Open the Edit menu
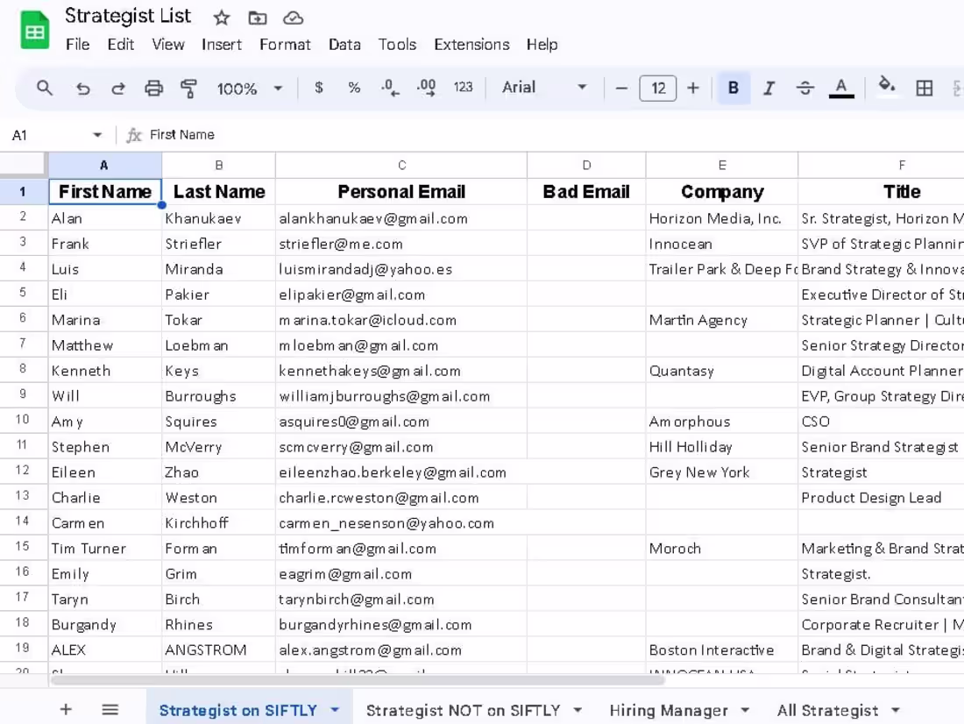The height and width of the screenshot is (724, 964). [x=121, y=45]
